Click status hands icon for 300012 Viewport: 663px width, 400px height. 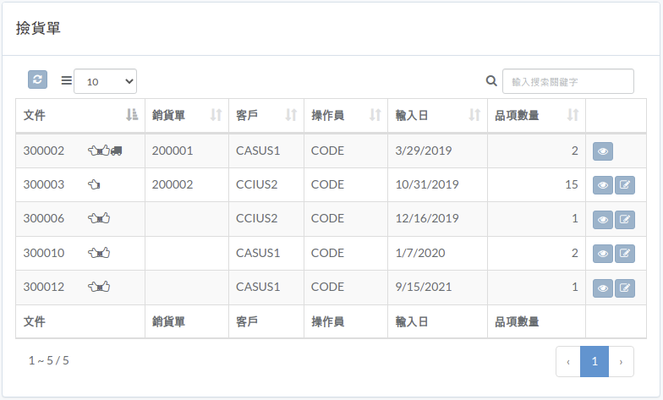click(x=99, y=287)
